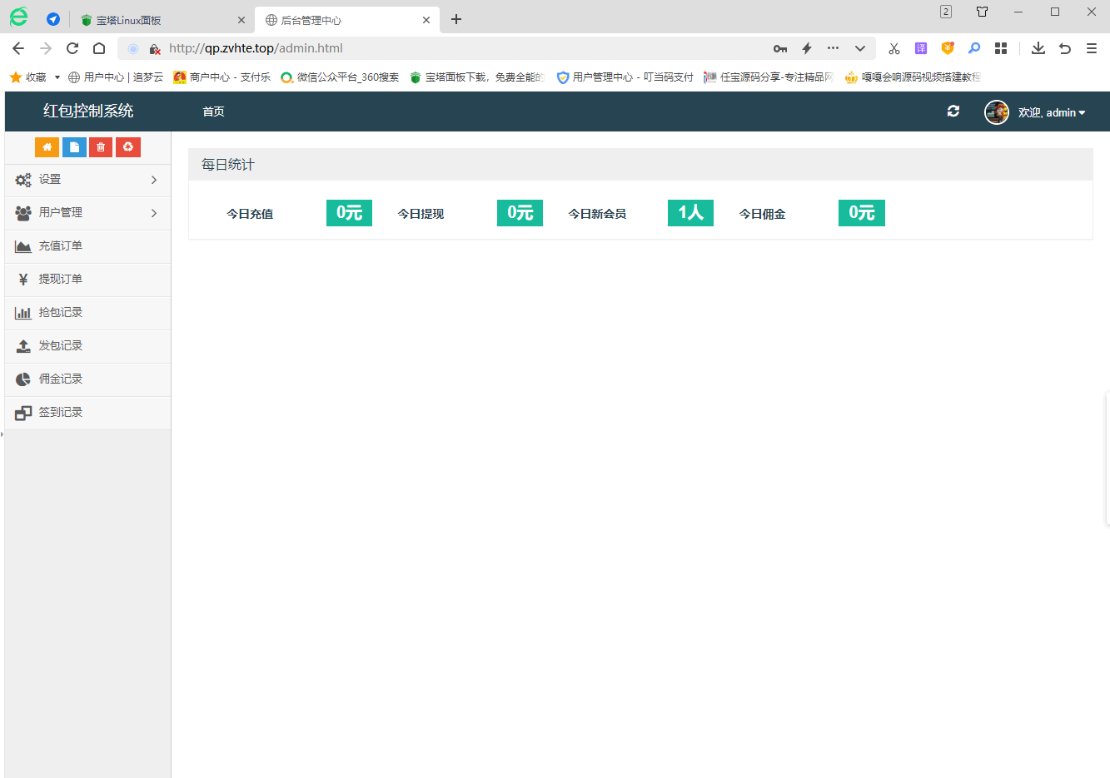Click the 首页 navigation link
The height and width of the screenshot is (778, 1110).
213,111
